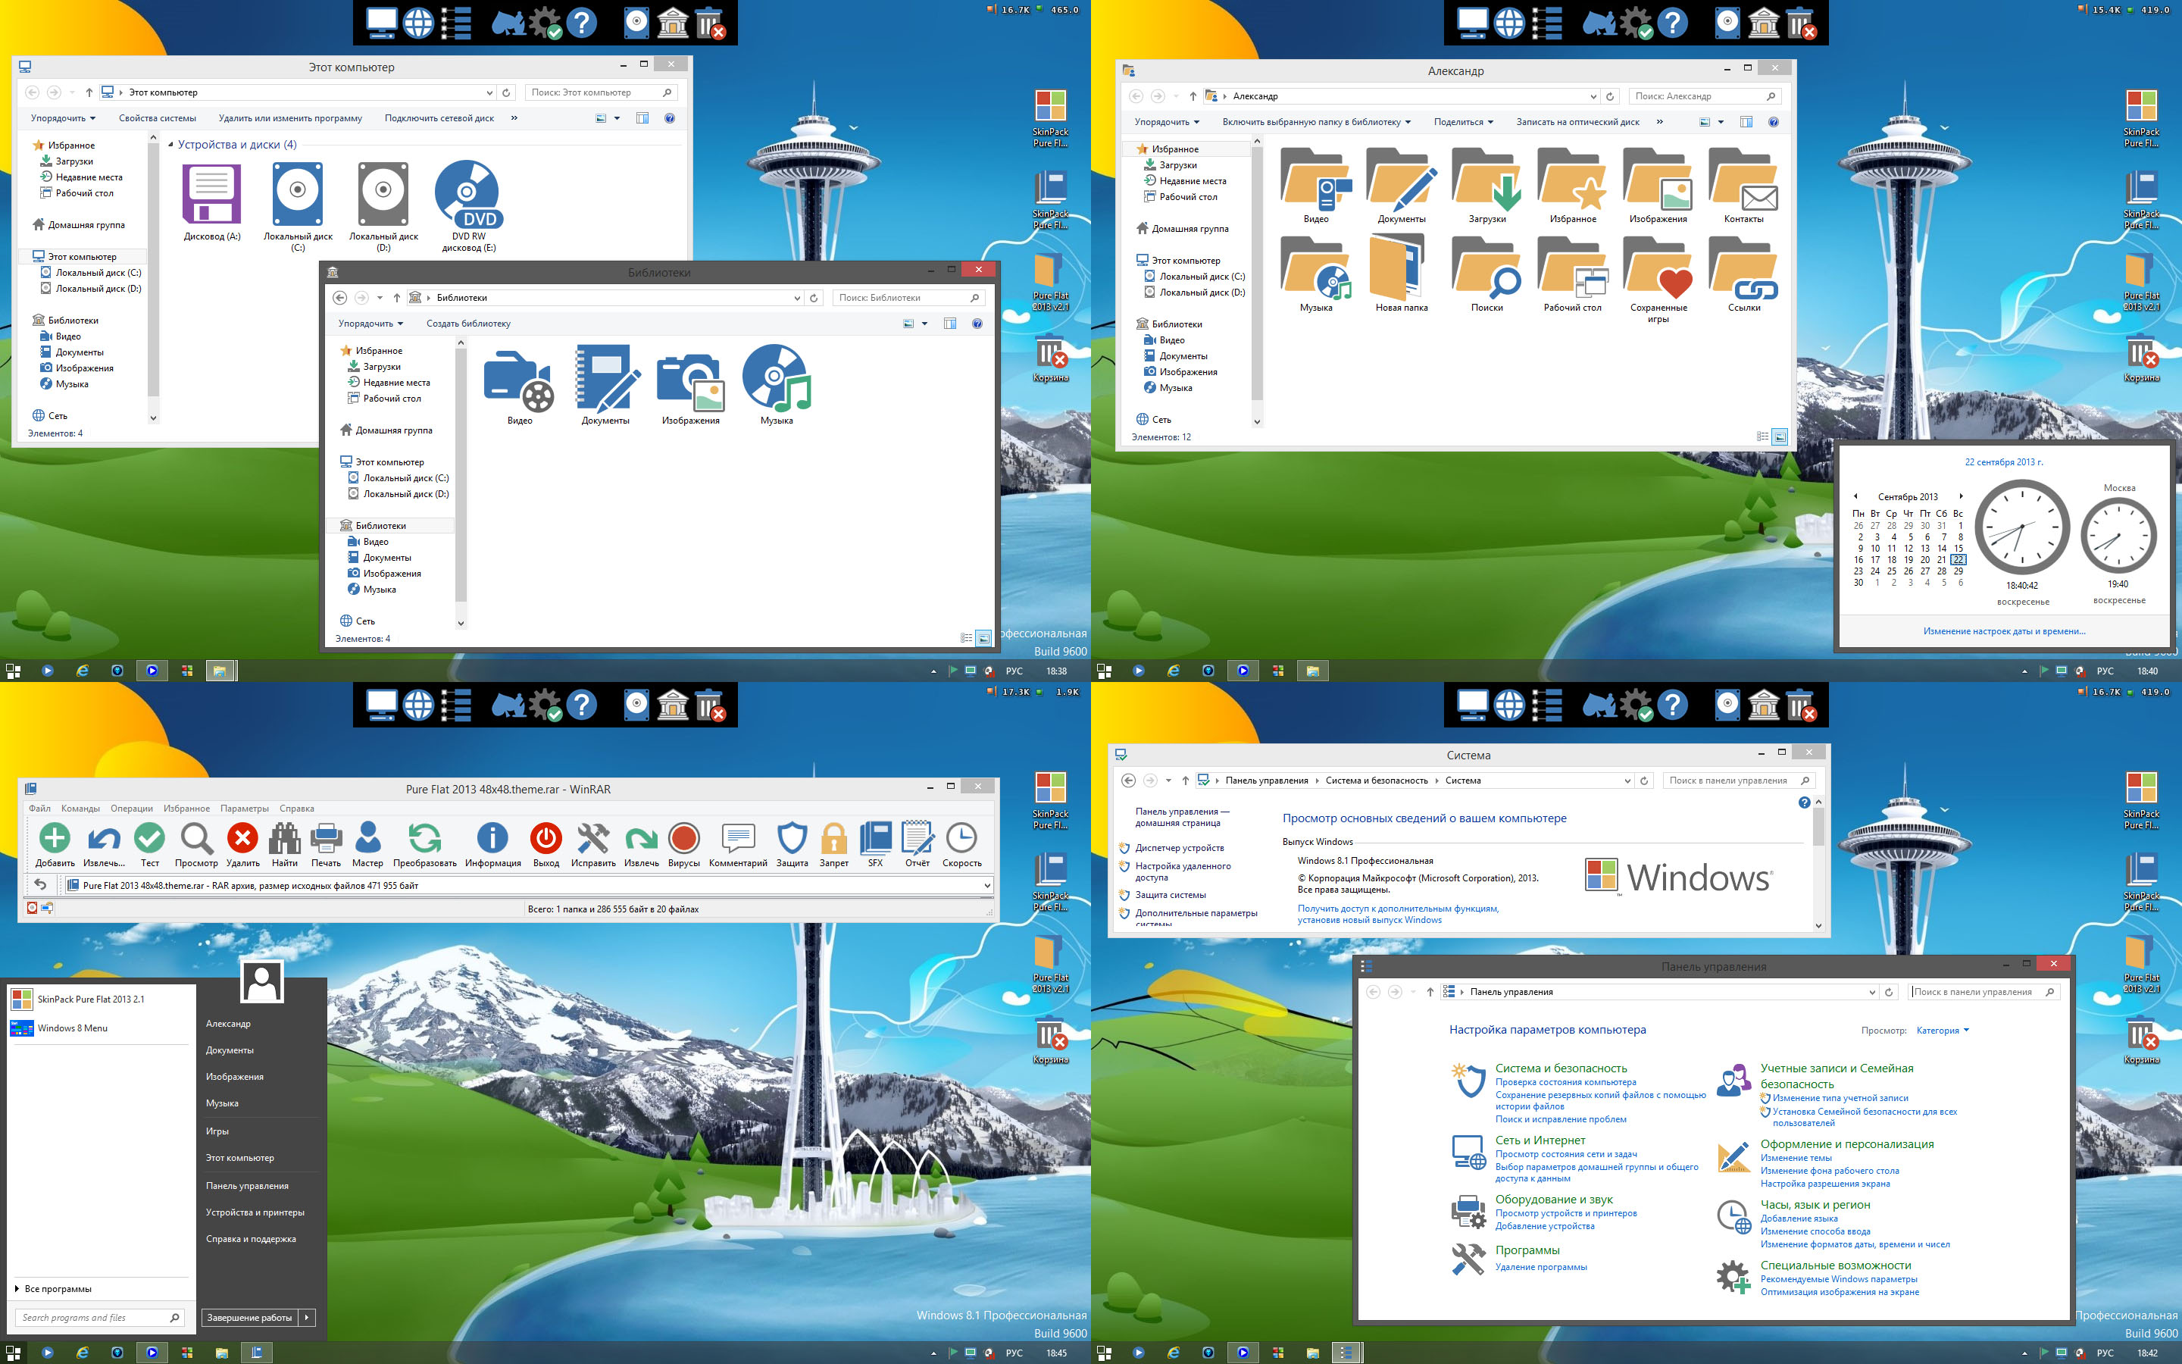The width and height of the screenshot is (2182, 1364).
Task: Click the WinRAR Test archive icon
Action: (151, 839)
